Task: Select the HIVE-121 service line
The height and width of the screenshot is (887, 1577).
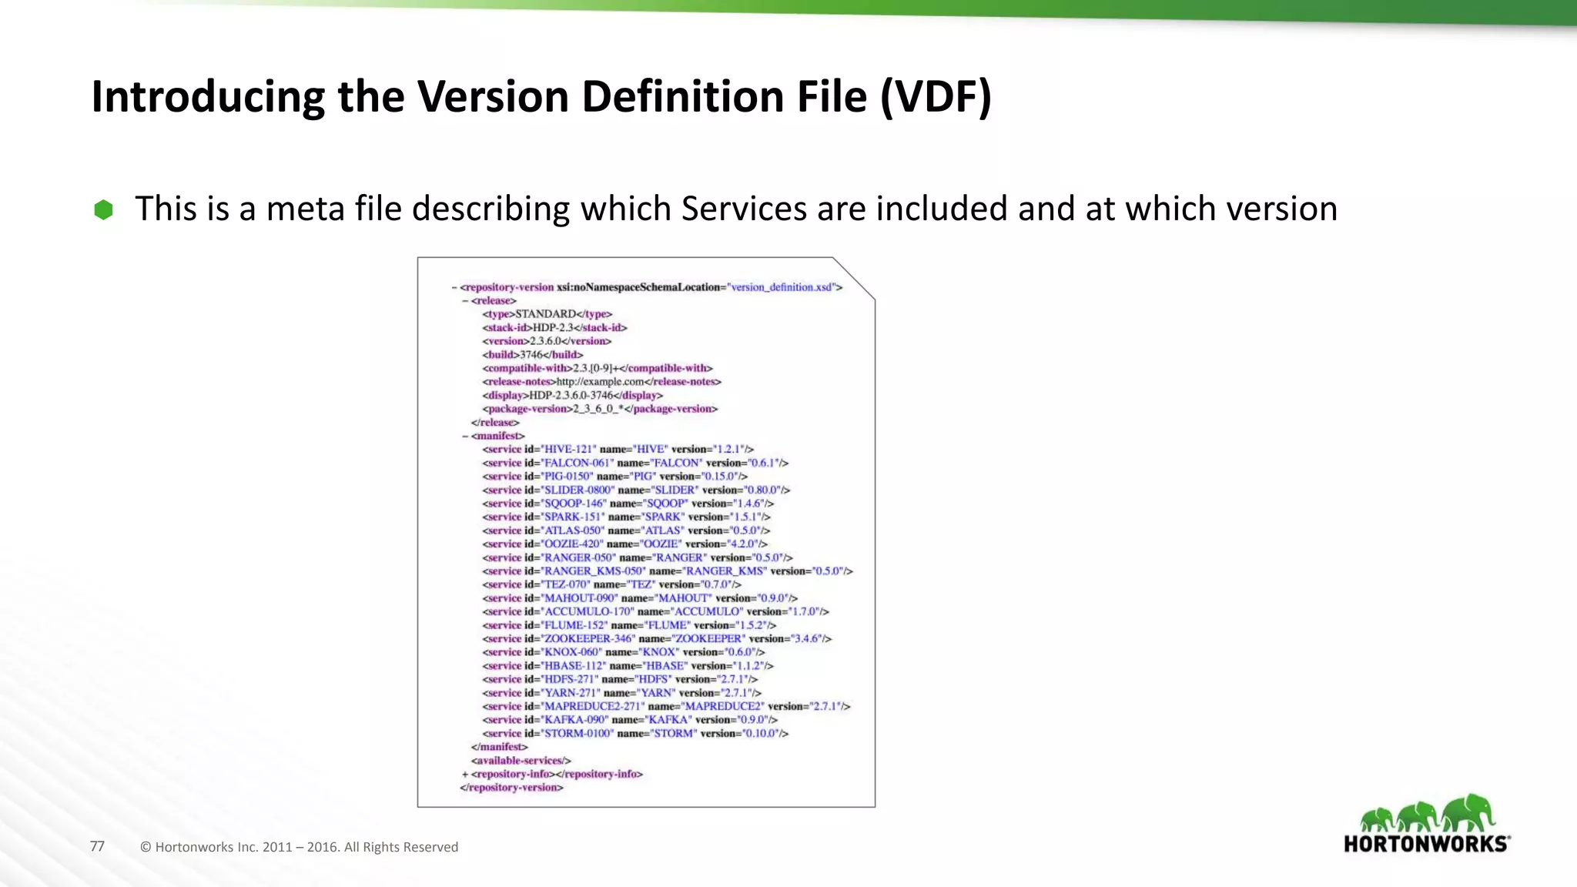Action: tap(618, 449)
